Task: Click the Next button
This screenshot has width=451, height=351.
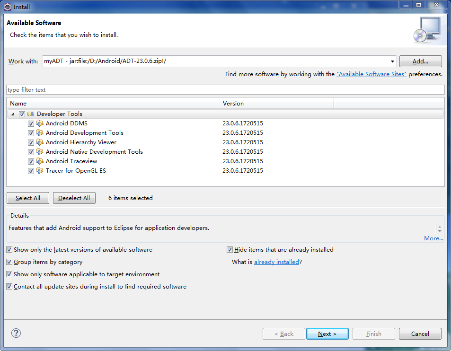Action: pos(327,334)
